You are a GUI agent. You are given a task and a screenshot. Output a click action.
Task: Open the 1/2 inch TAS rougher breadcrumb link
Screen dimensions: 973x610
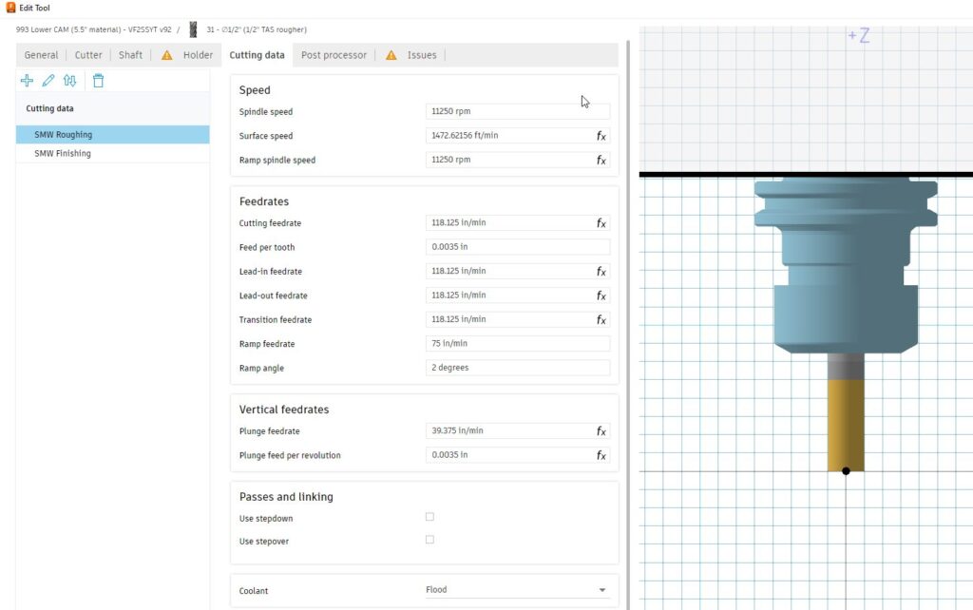click(x=258, y=29)
